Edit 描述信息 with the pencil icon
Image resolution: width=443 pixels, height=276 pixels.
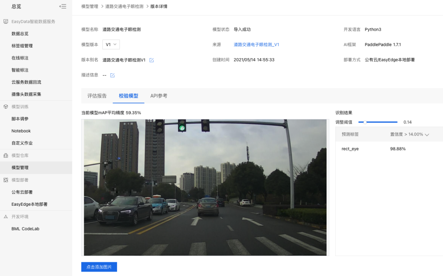[112, 76]
